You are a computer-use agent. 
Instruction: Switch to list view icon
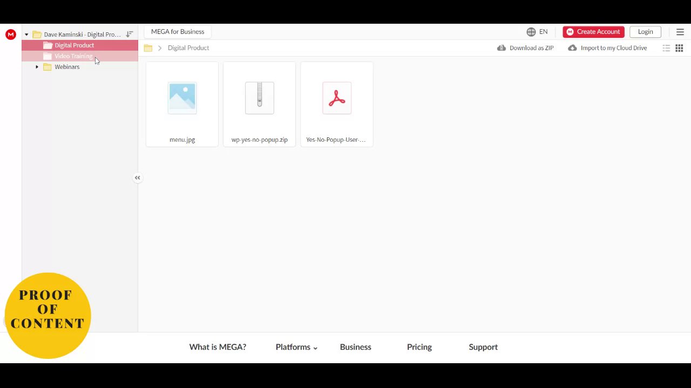666,48
